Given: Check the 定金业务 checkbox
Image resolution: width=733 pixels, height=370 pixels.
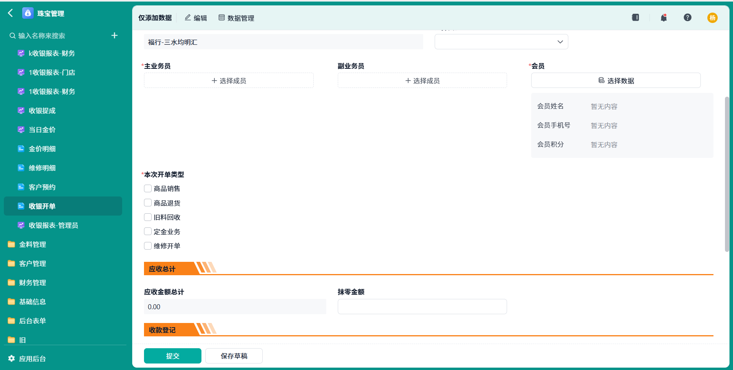Looking at the screenshot, I should tap(148, 231).
